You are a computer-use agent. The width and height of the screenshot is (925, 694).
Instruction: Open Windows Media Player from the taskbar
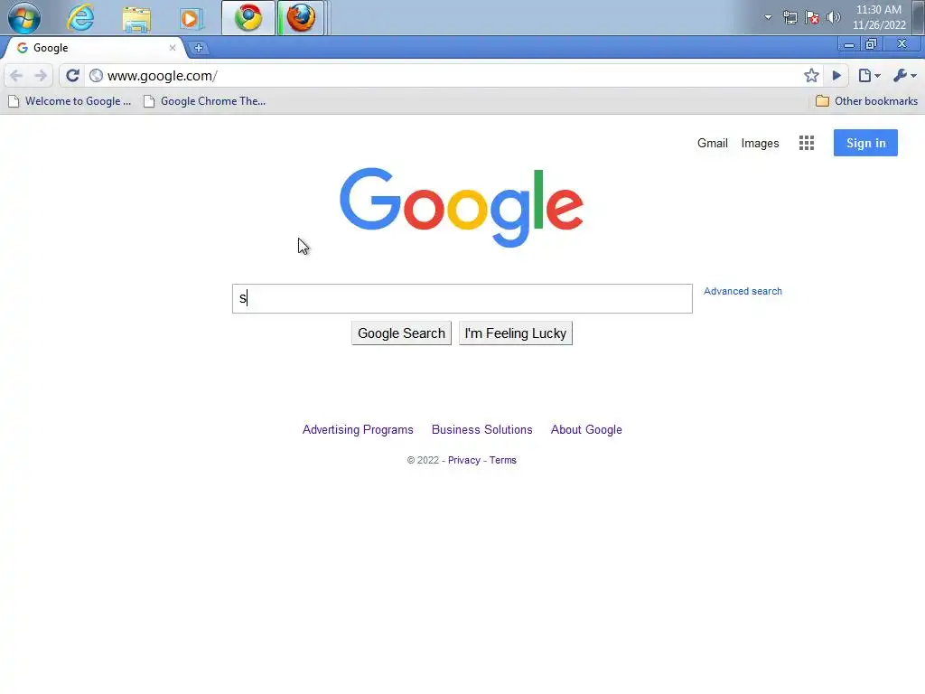pos(190,18)
